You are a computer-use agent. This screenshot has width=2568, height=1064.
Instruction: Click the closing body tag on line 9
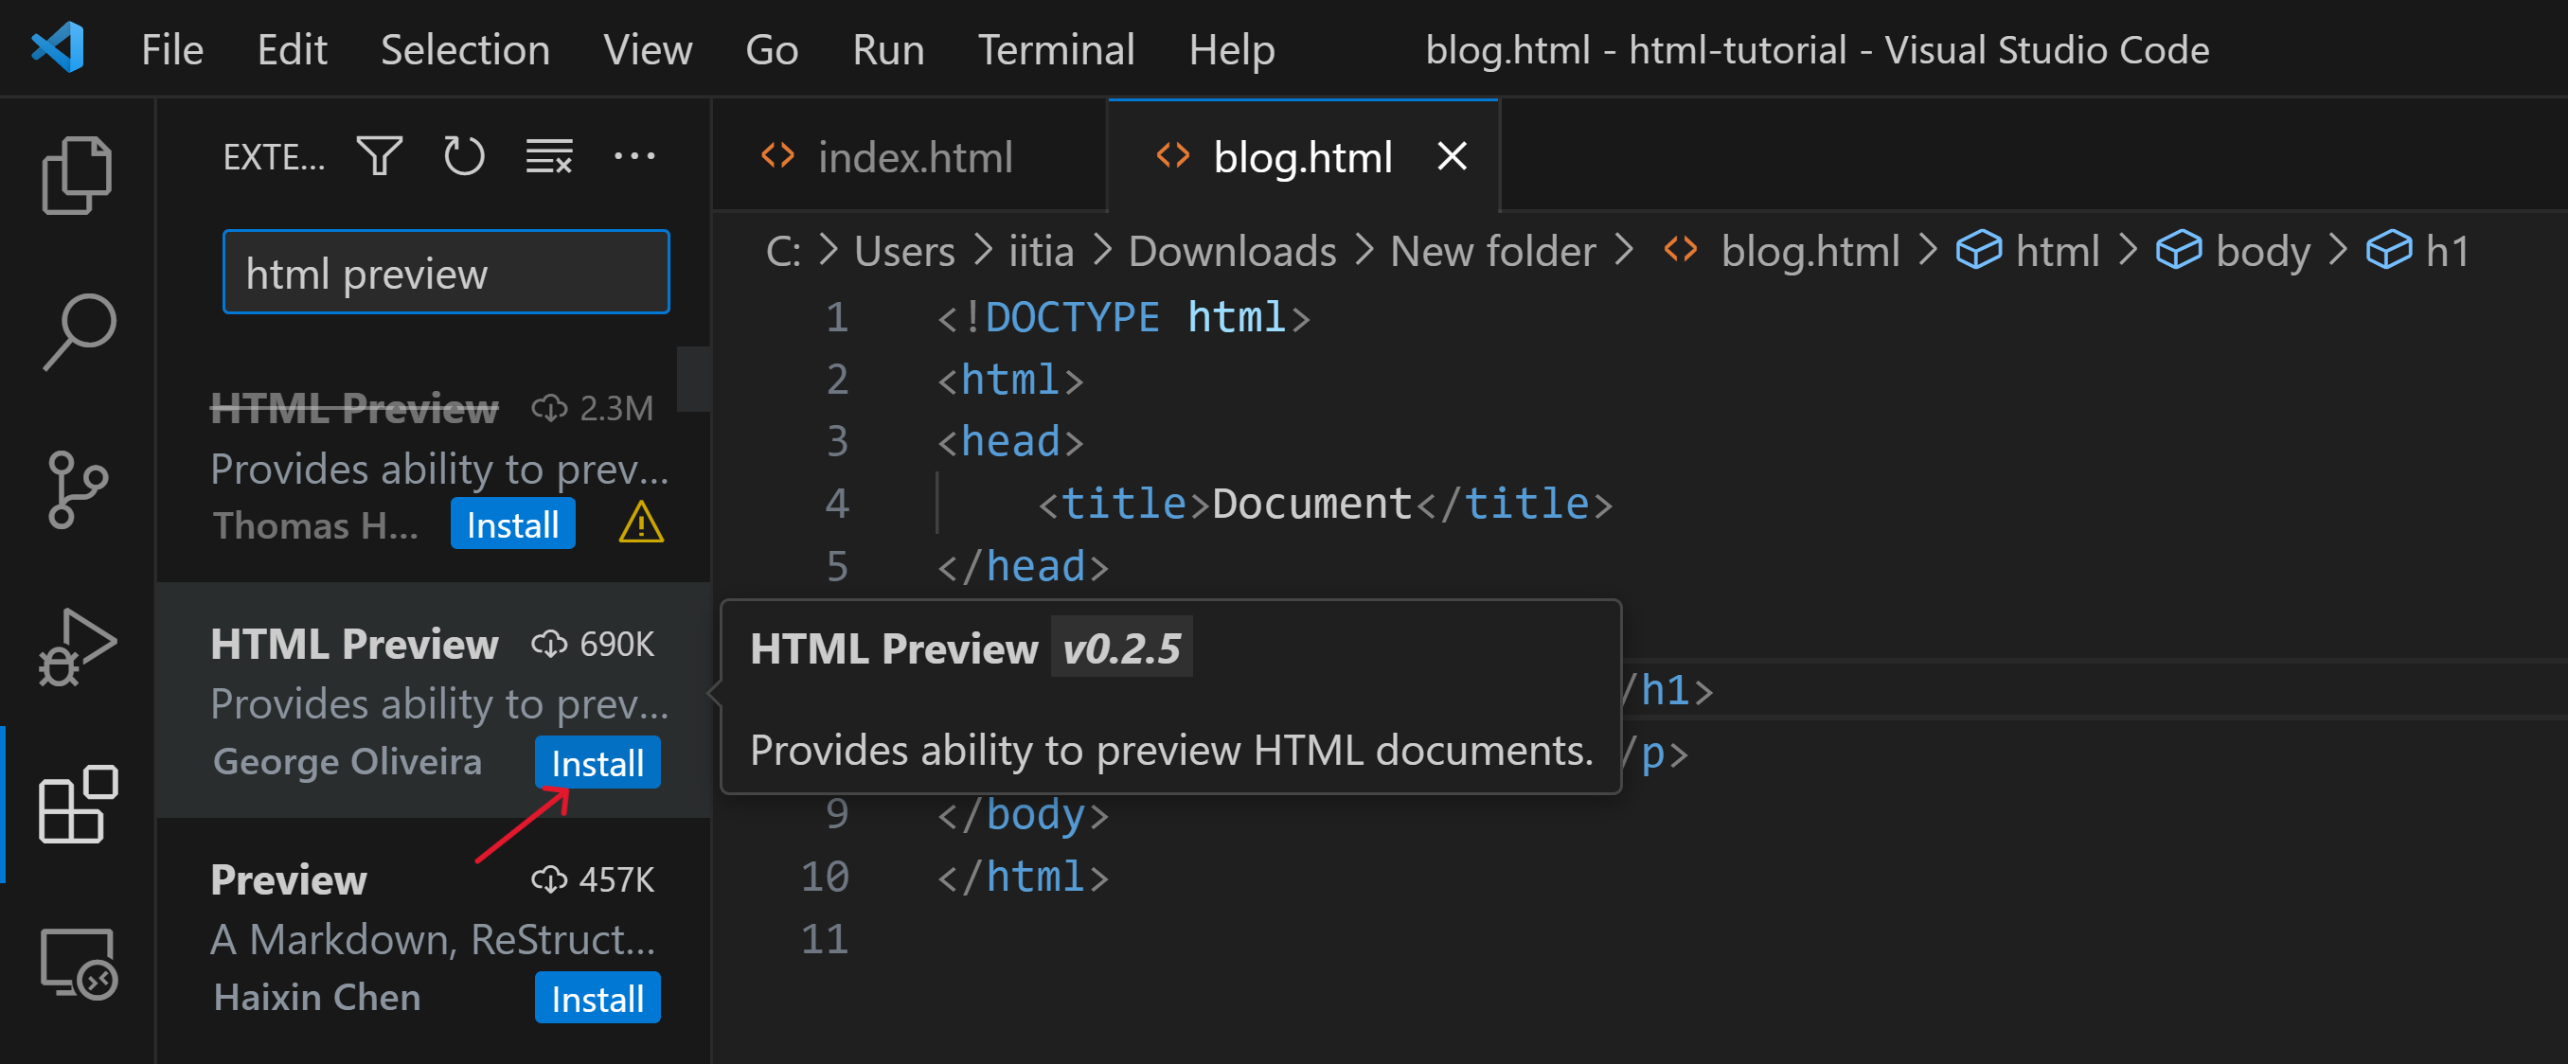(x=1023, y=814)
